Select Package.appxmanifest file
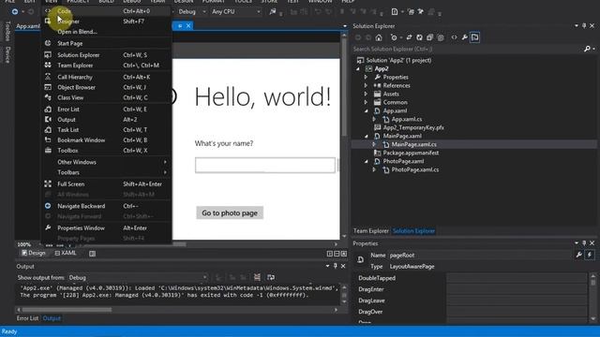This screenshot has width=600, height=337. click(x=411, y=153)
